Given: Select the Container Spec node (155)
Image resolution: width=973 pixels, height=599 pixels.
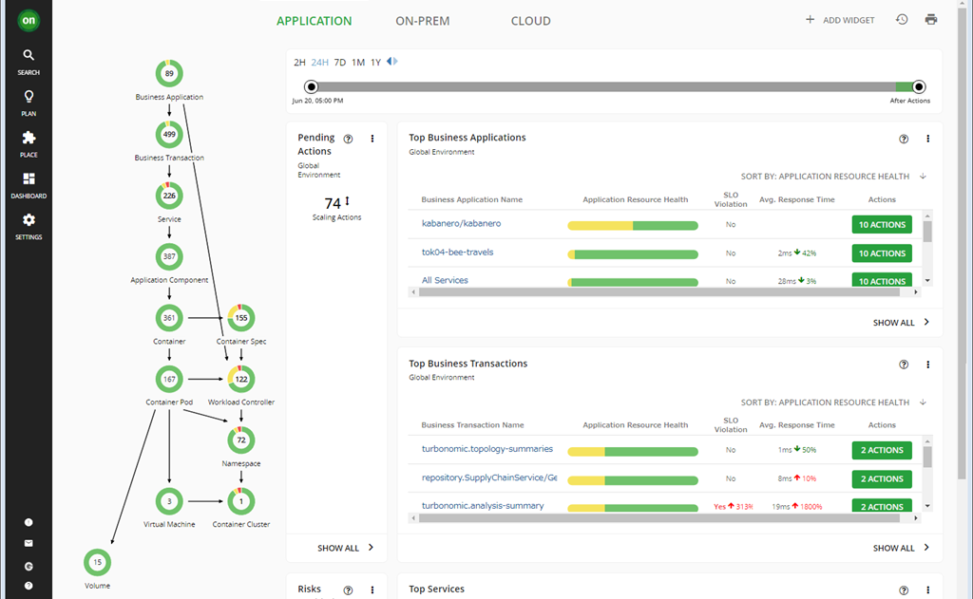Looking at the screenshot, I should [240, 317].
